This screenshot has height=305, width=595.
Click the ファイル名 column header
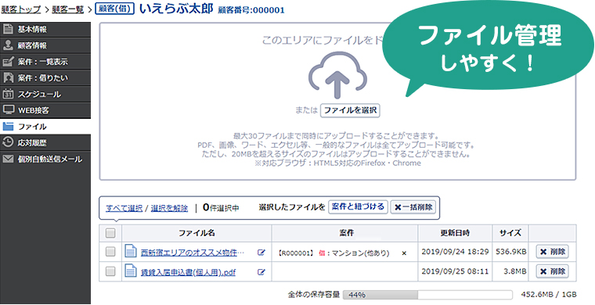click(197, 233)
